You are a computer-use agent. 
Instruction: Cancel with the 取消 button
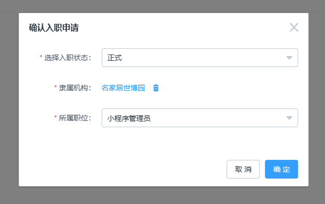(243, 169)
